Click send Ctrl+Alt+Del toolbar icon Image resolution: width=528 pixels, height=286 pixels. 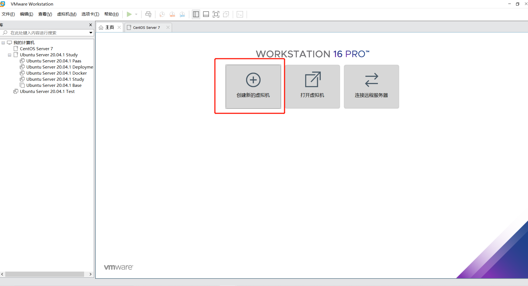click(148, 14)
